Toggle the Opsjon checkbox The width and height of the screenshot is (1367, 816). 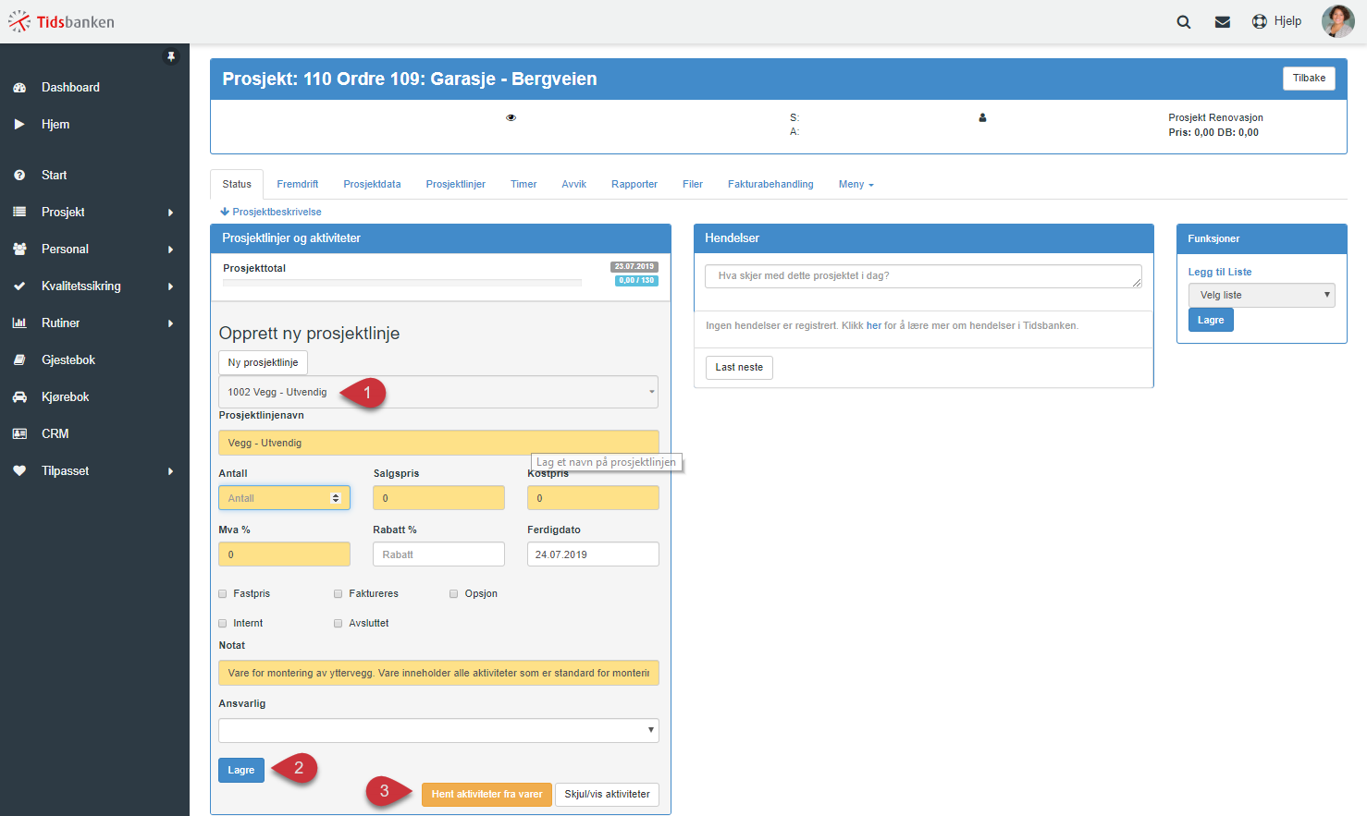pyautogui.click(x=454, y=593)
